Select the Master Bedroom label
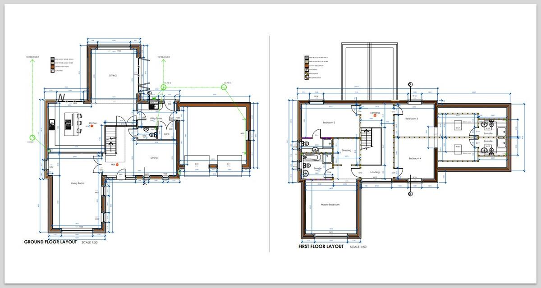Viewport: 541px width, 288px height. click(330, 205)
